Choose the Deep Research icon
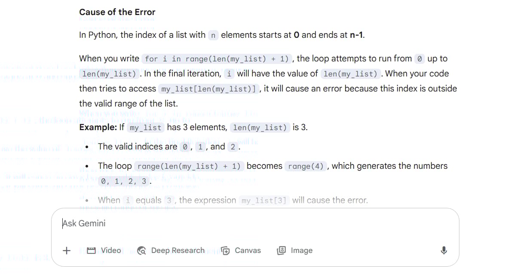 click(x=141, y=251)
